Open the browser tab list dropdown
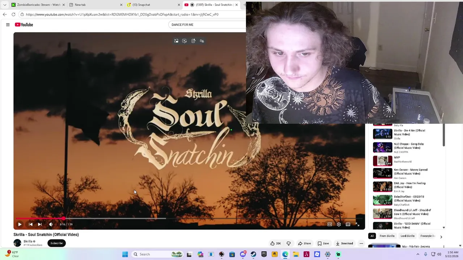Viewport: 463px width, 260px height. point(5,5)
